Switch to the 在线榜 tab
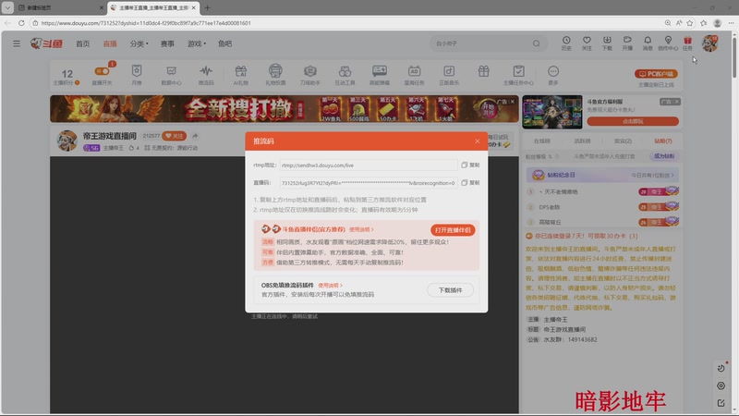739x416 pixels. click(541, 141)
